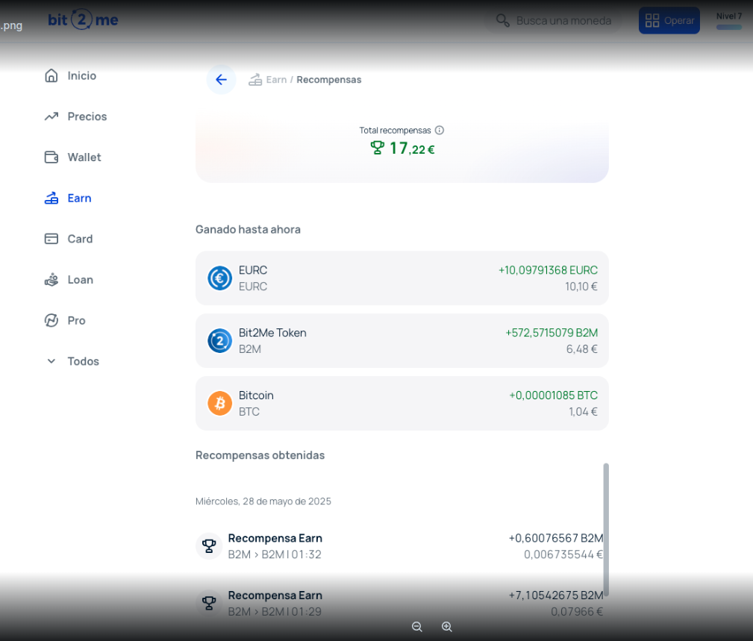Expand the Todos chevron
The height and width of the screenshot is (641, 753).
(x=51, y=361)
